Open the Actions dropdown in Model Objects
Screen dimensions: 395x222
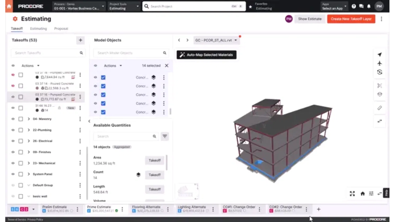pyautogui.click(x=113, y=66)
